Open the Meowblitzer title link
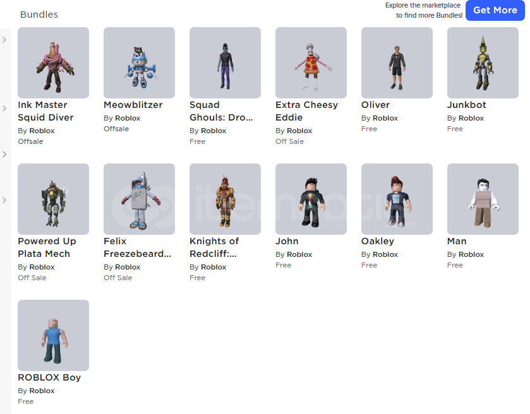Screen dimensions: 530x414 [x=133, y=105]
